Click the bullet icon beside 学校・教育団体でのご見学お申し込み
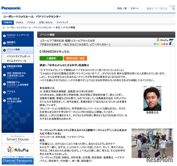Image resolution: width=177 pixels, height=166 pixels. coord(4,75)
